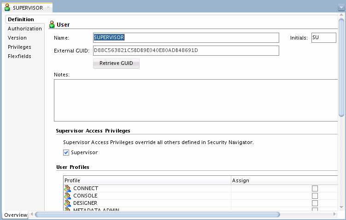Image resolution: width=346 pixels, height=220 pixels.
Task: Open the Privileges tab
Action: [19, 47]
